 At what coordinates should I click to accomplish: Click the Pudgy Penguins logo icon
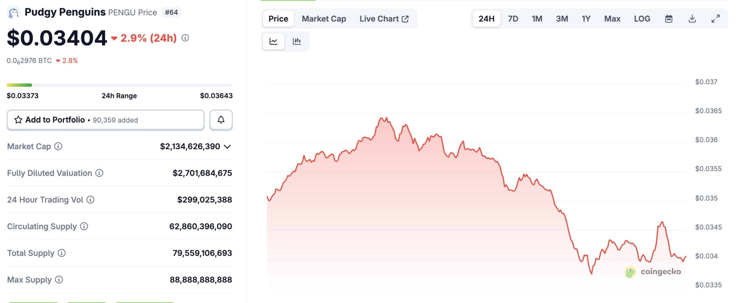[13, 12]
